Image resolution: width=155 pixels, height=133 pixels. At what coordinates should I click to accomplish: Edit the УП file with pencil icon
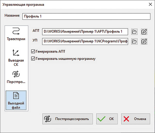coord(144,41)
